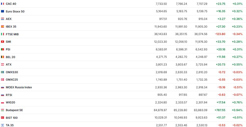Click the Israel flag icon beside TA 35
The width and height of the screenshot is (246, 127).
2,125
